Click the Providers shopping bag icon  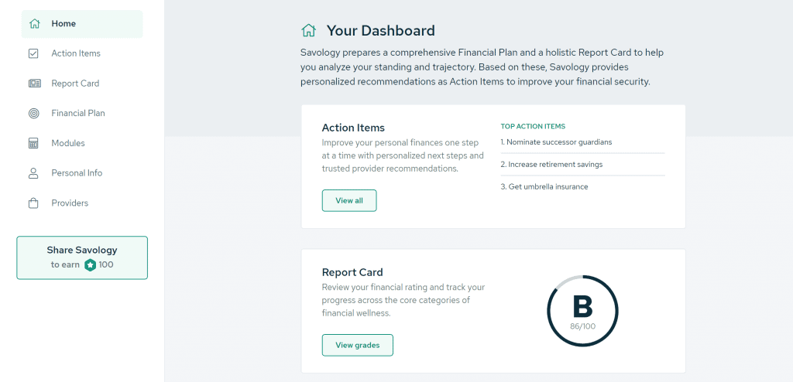33,203
